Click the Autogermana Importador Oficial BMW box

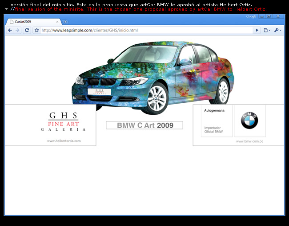click(217, 121)
